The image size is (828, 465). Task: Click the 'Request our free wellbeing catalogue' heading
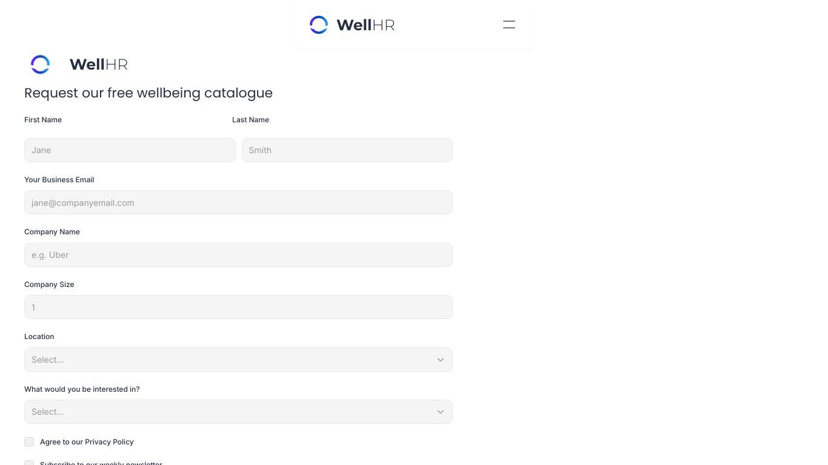coord(149,93)
